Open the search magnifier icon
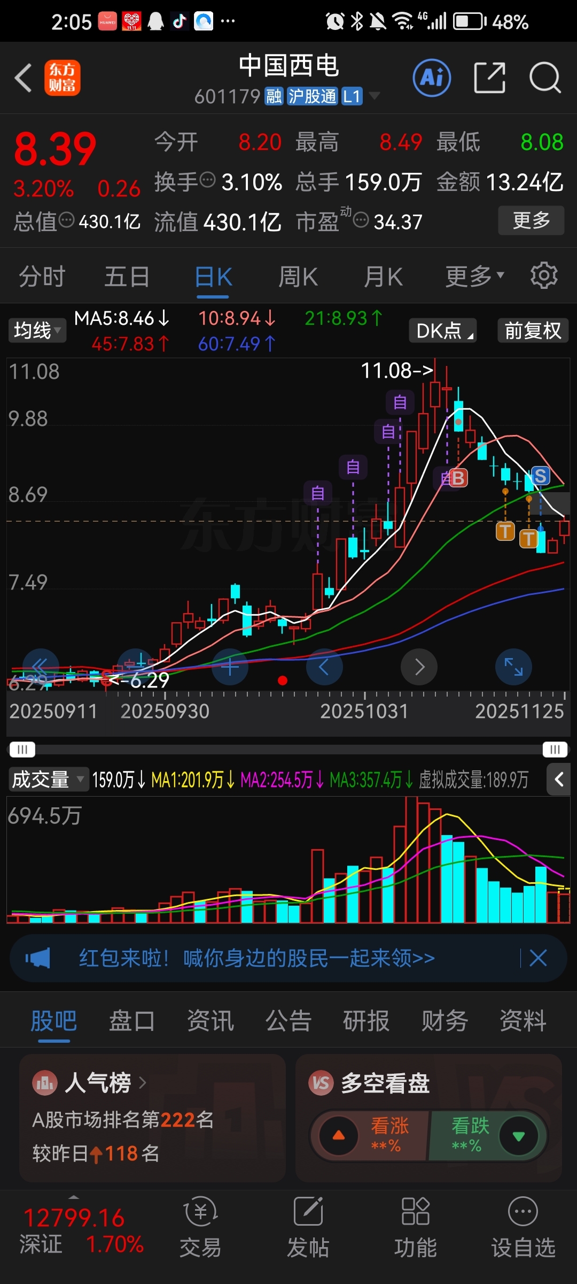Screen dimensions: 577x1284 [x=545, y=78]
